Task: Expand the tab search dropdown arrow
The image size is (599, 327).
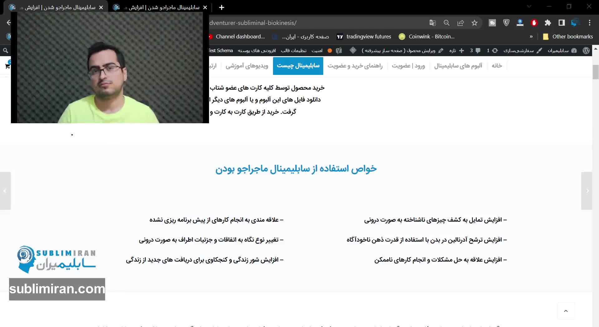Action: [529, 7]
